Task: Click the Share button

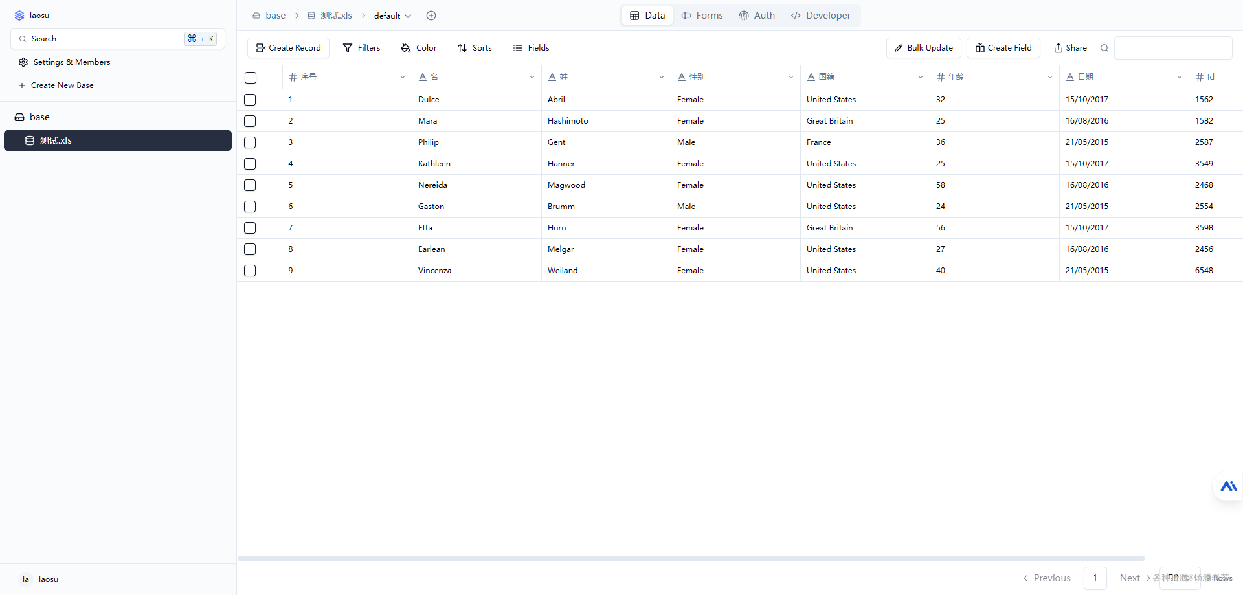Action: pyautogui.click(x=1070, y=48)
